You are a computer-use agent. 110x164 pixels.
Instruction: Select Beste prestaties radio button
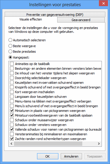coord(10,52)
